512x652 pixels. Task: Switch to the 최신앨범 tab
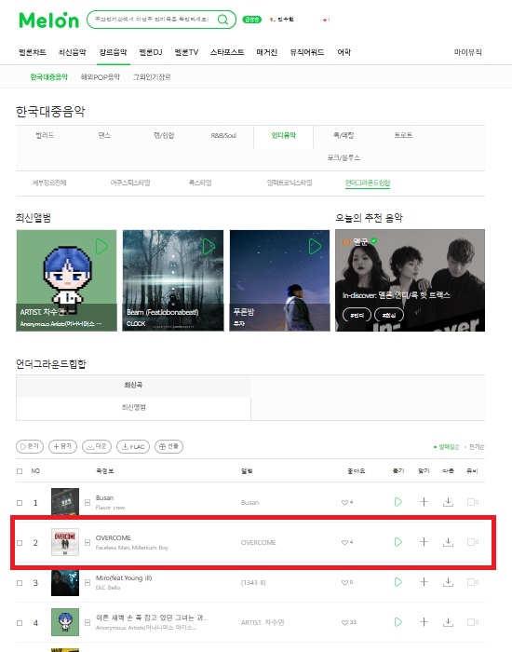133,408
